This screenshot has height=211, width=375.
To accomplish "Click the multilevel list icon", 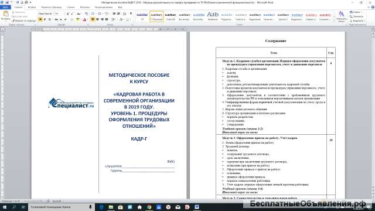I will pos(107,13).
